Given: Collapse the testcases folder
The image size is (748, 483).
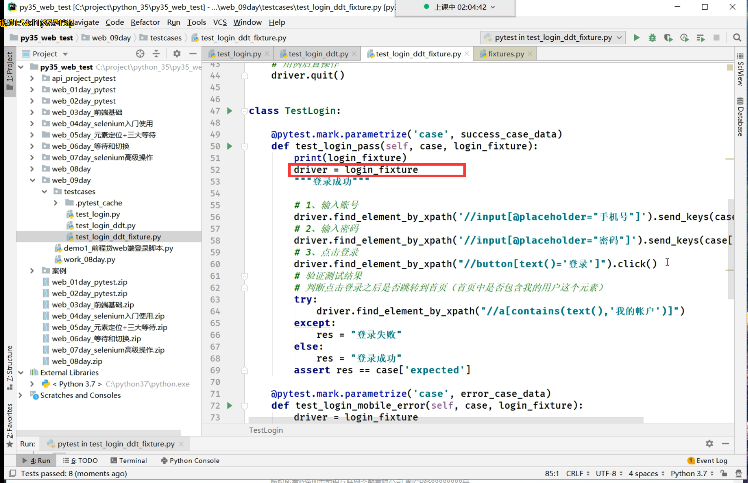Looking at the screenshot, I should coord(44,192).
